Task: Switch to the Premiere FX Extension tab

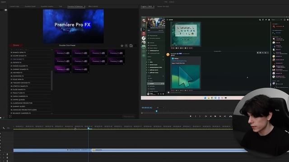Action: (75, 6)
